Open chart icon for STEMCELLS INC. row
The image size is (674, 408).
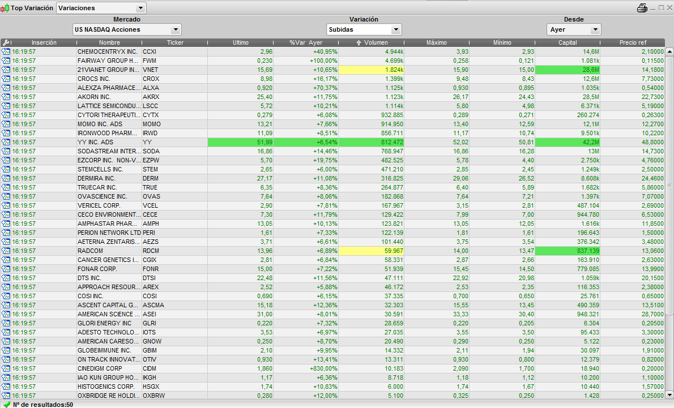(x=6, y=169)
